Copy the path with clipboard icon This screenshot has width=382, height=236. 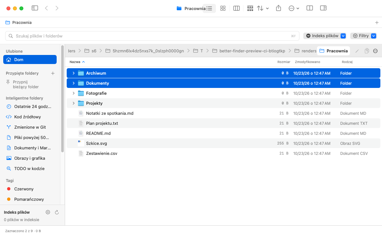[x=367, y=51]
